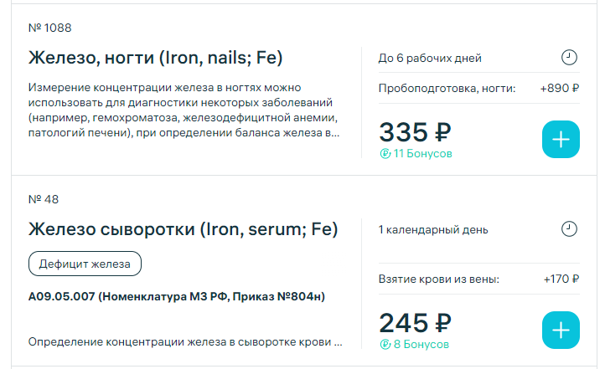Click clock icon beside 1 calendar day

click(x=569, y=229)
